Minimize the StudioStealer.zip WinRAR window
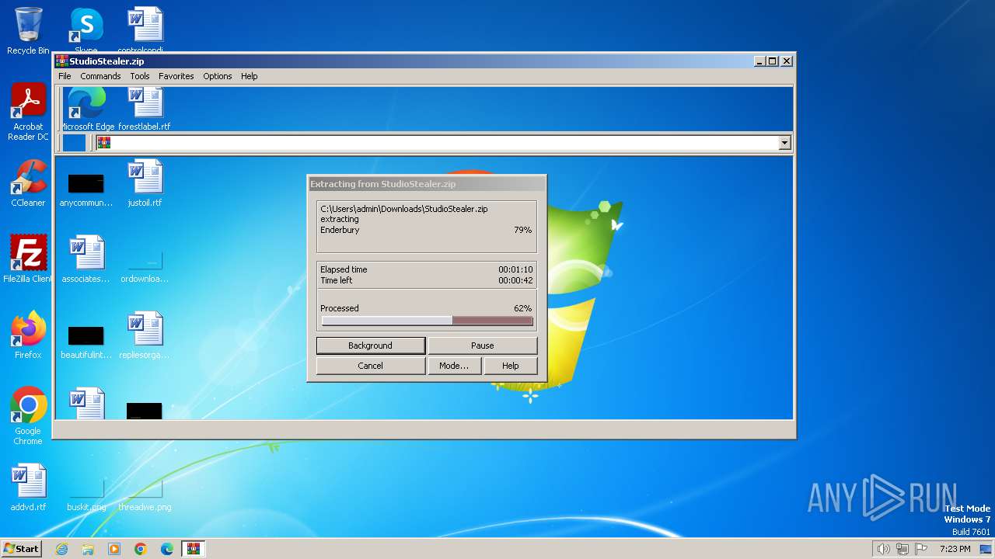995x559 pixels. [x=759, y=61]
